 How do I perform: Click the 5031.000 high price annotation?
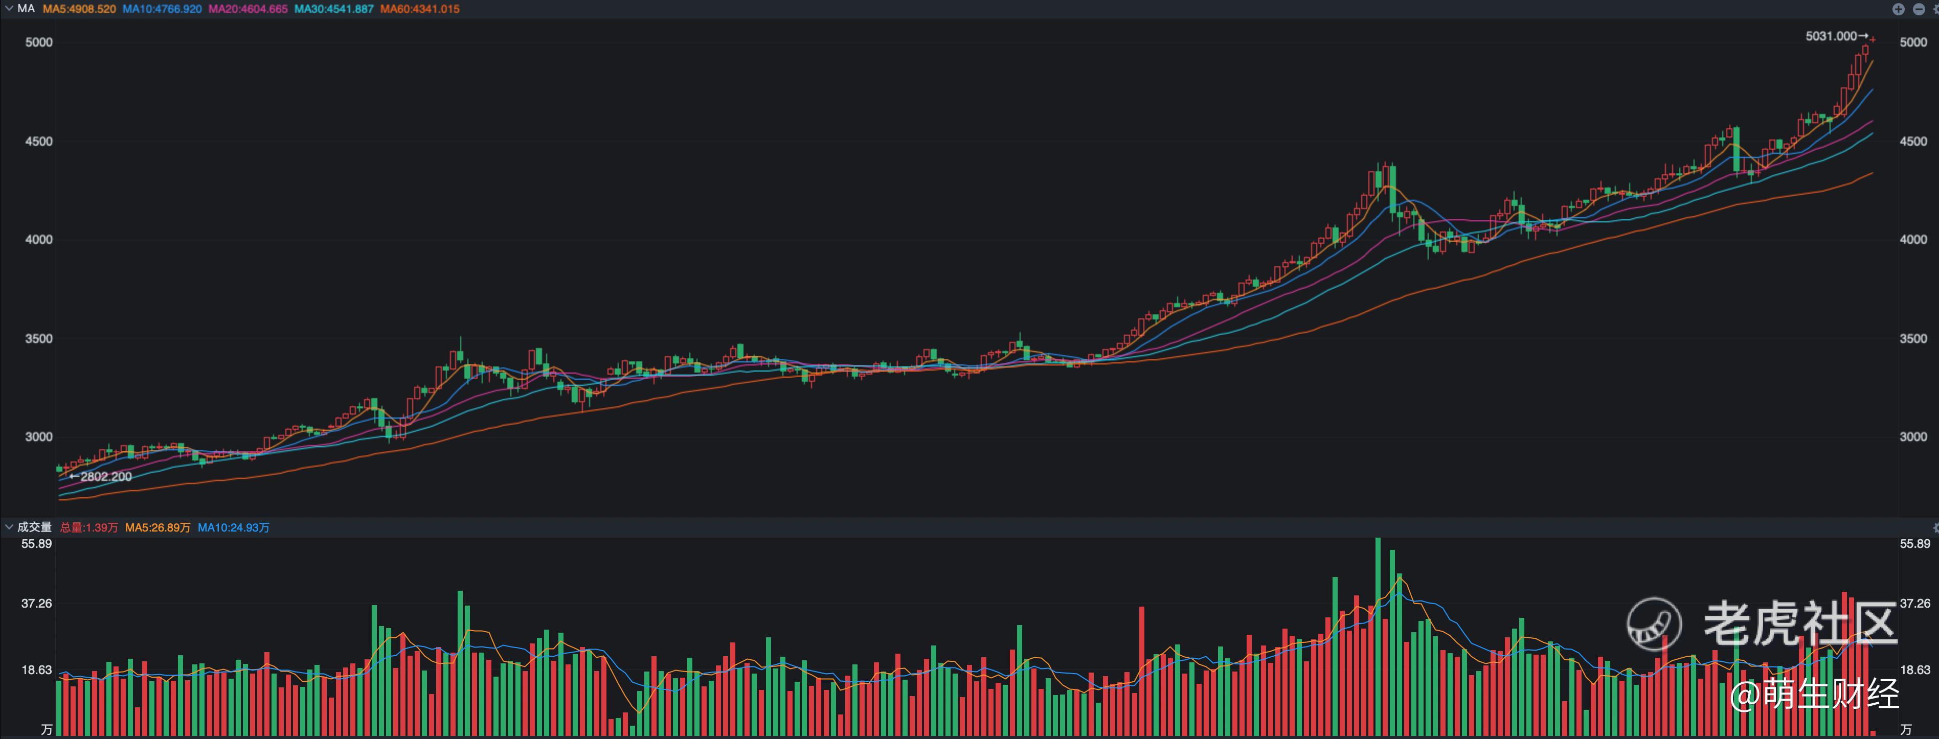tap(1831, 36)
